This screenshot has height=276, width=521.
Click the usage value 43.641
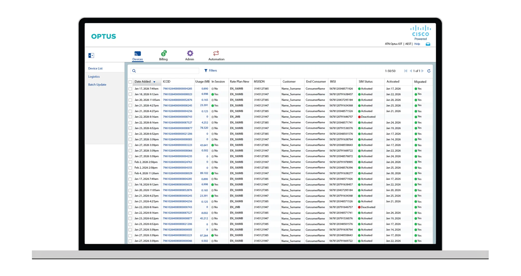[x=204, y=145]
